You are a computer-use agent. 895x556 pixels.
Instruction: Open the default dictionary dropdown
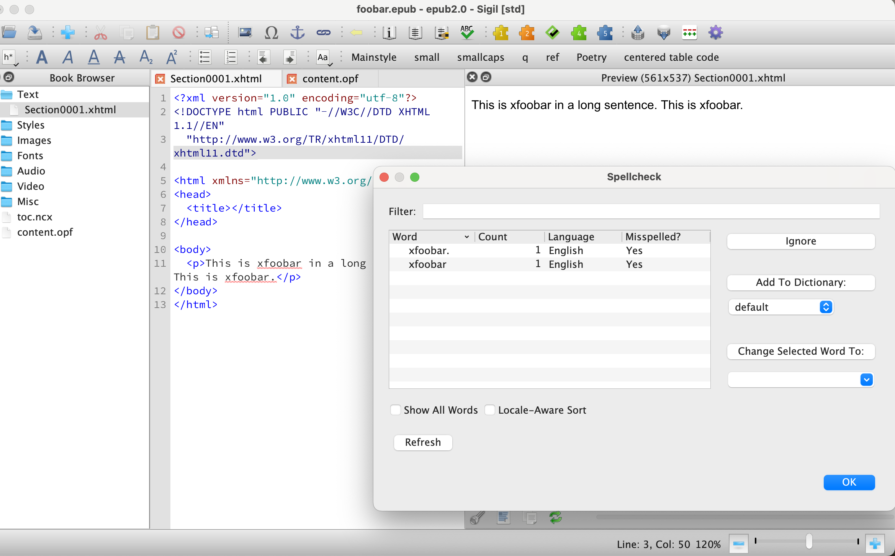781,307
